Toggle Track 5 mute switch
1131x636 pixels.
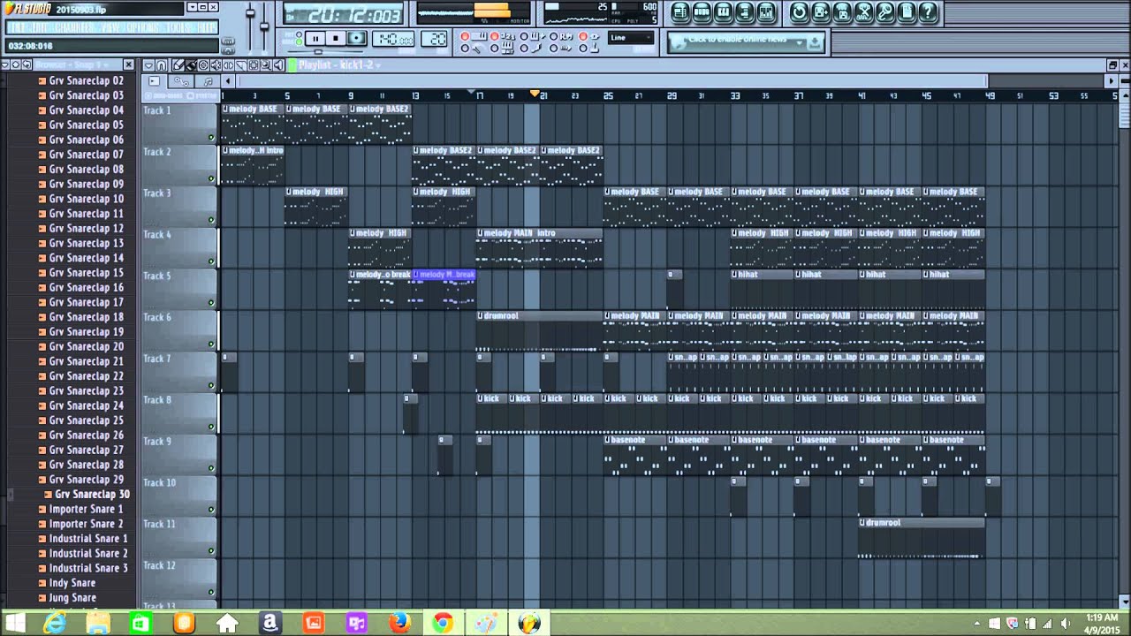pos(211,302)
